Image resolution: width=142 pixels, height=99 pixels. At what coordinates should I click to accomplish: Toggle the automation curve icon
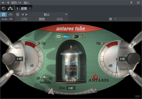pos(10,14)
